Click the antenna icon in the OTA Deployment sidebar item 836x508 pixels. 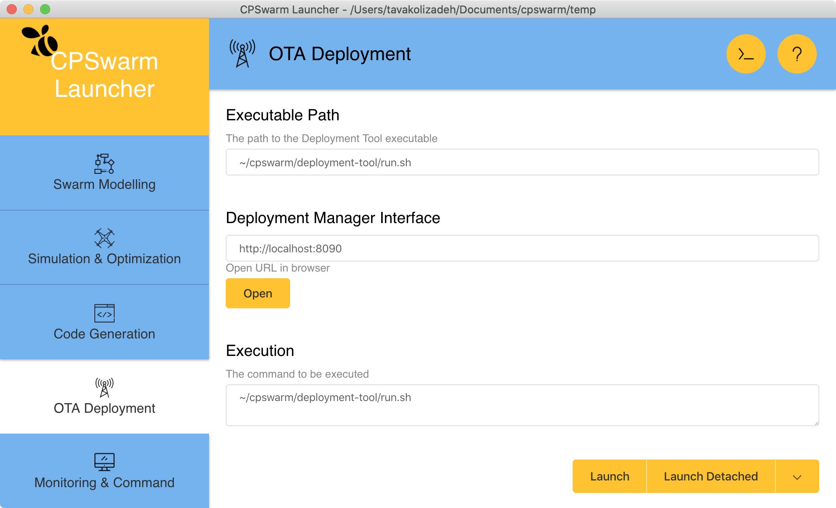[x=104, y=387]
